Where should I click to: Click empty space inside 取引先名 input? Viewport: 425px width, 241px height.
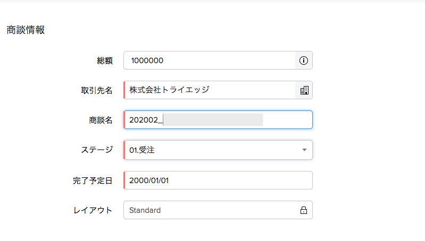pos(252,90)
